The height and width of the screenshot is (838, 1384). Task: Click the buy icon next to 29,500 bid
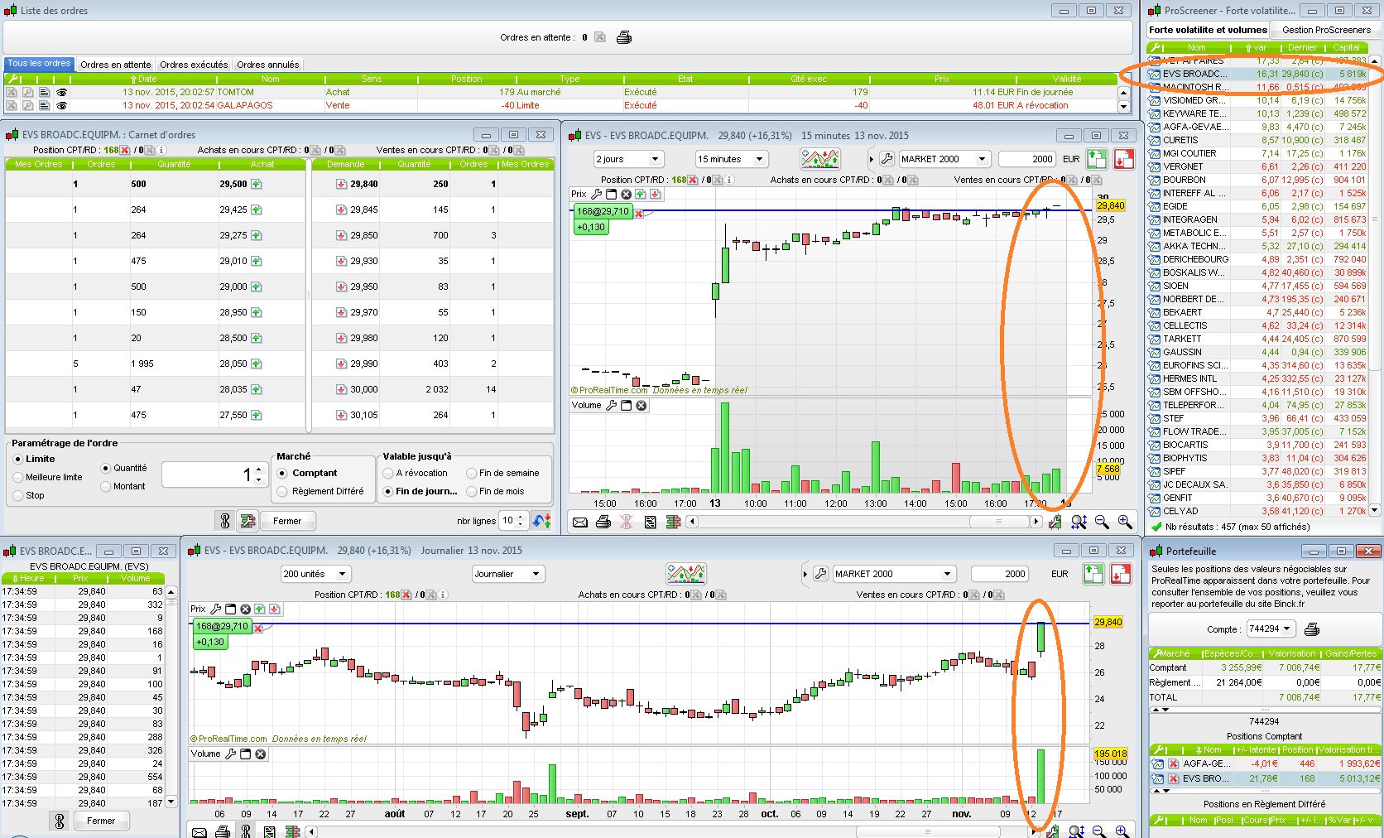257,184
